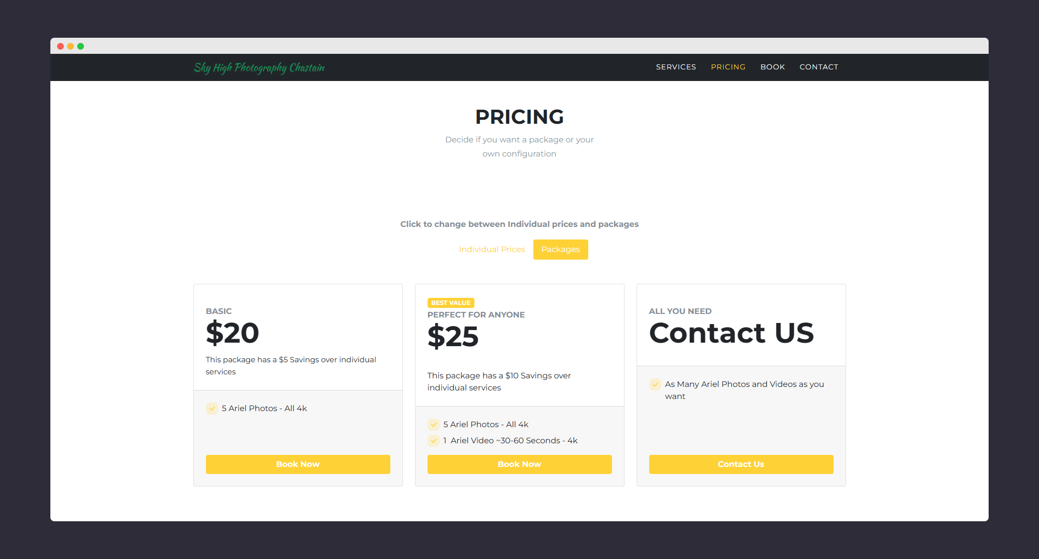
Task: Book Now for the $25 package
Action: [519, 464]
